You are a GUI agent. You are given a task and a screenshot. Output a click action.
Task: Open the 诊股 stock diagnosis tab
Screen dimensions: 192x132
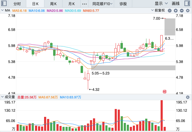(x=123, y=4)
